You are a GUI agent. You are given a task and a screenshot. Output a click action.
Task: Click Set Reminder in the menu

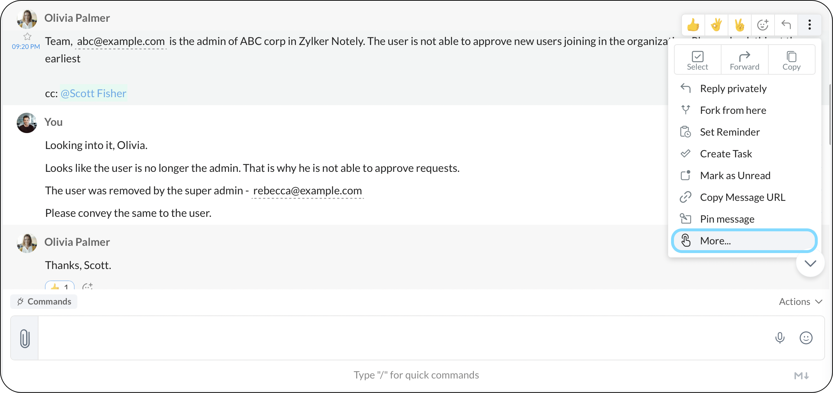click(x=730, y=132)
